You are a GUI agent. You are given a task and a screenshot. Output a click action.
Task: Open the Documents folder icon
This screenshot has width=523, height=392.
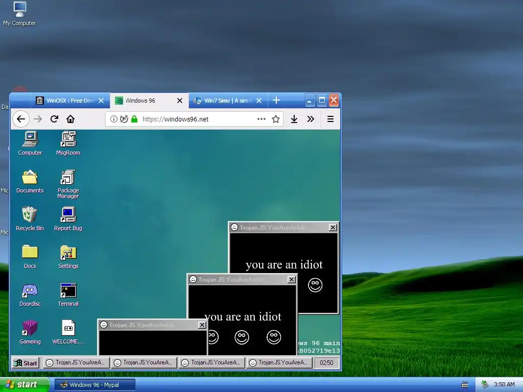click(30, 181)
